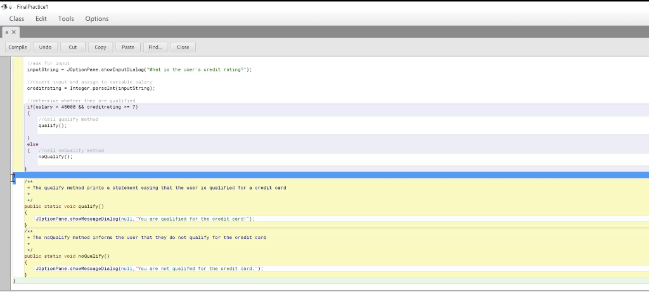Viewport: 649px width, 292px height.
Task: Click the Paste button
Action: point(128,47)
